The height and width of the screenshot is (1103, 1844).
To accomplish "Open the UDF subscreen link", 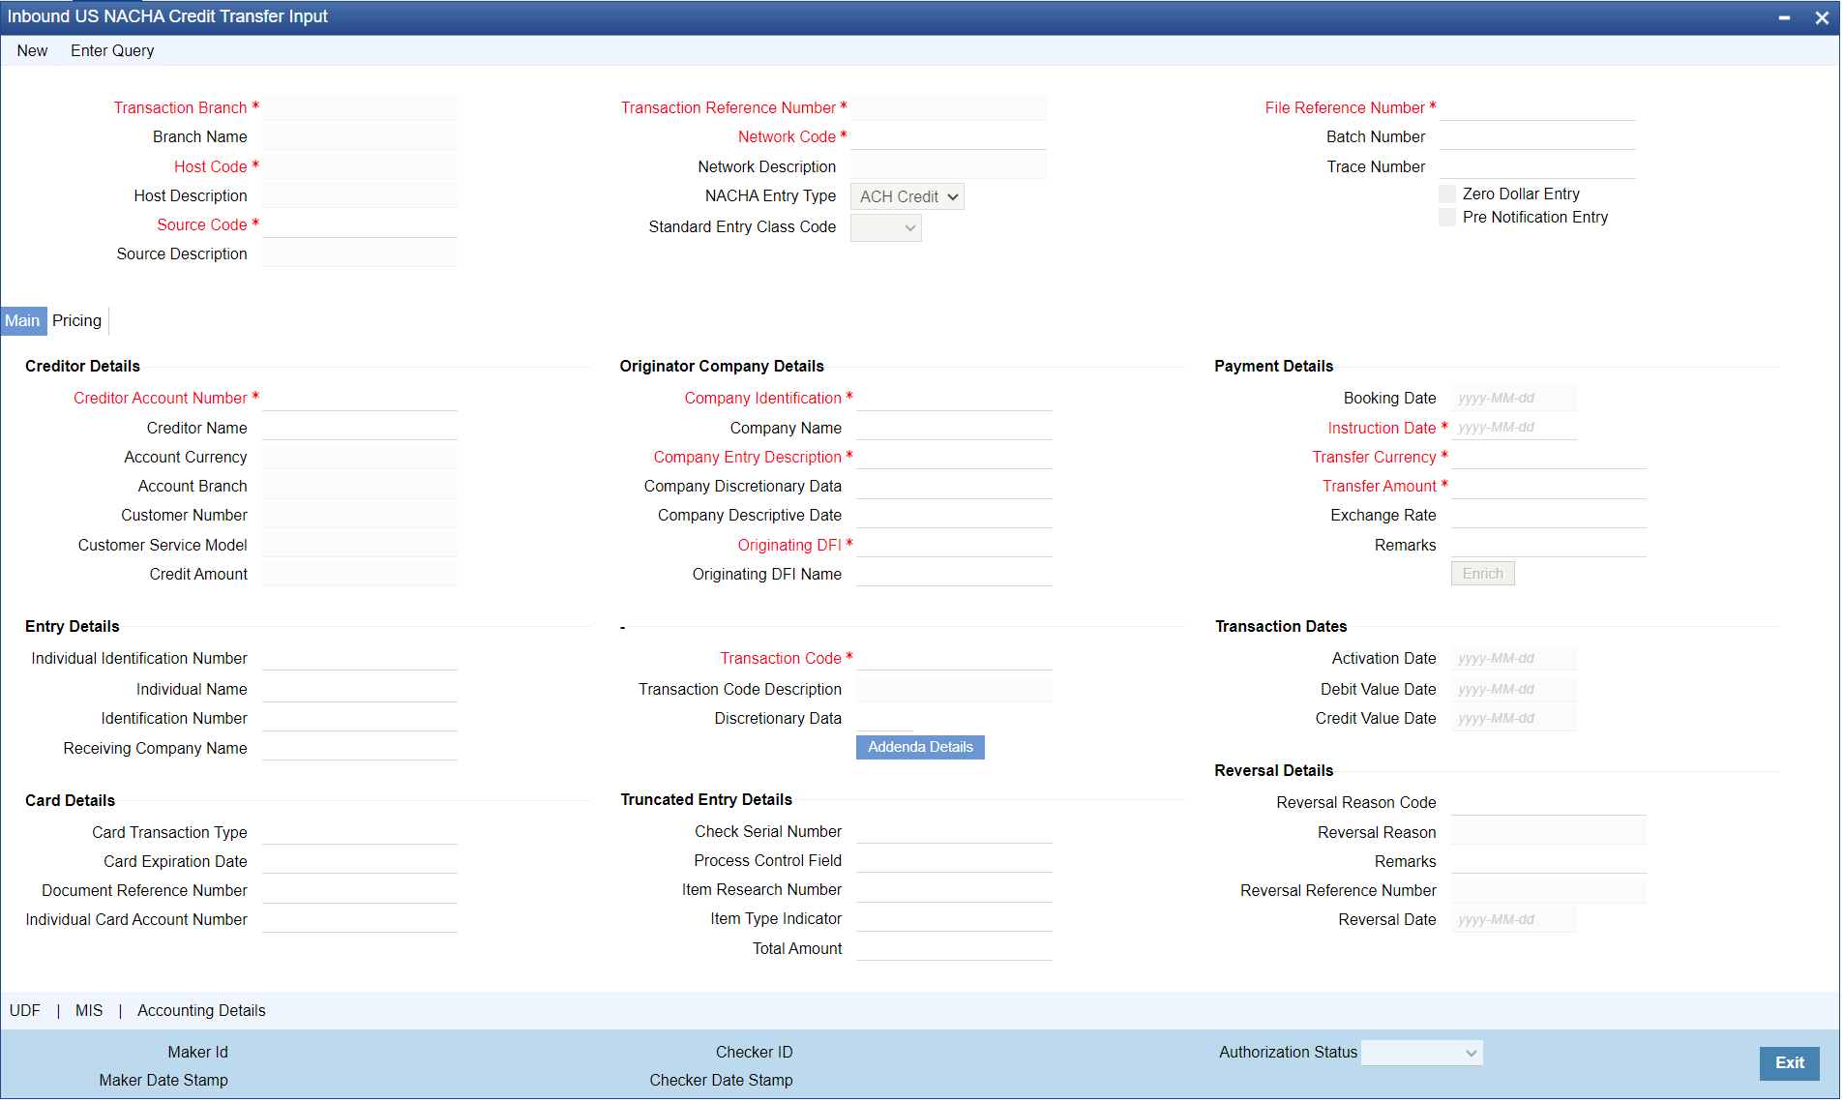I will [25, 1011].
